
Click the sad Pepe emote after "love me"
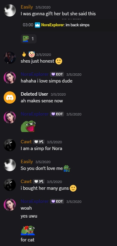click(x=67, y=168)
